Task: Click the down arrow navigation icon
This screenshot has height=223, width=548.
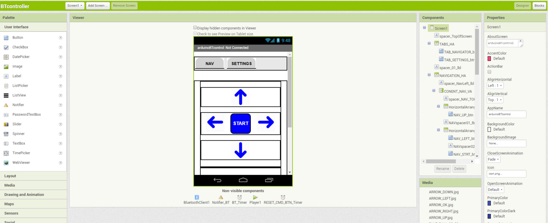Action: [x=240, y=150]
